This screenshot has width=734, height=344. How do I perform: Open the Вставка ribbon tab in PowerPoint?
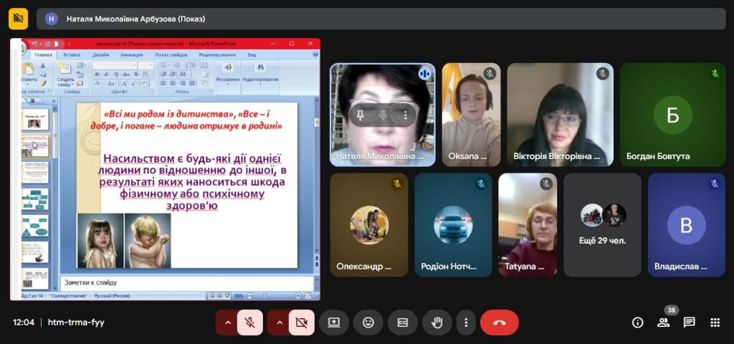tap(72, 54)
